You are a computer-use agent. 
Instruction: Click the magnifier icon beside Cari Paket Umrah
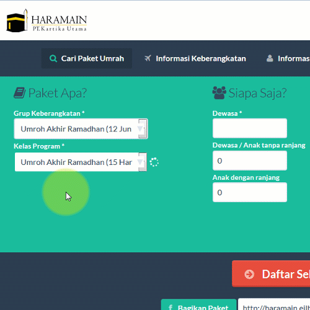click(53, 59)
